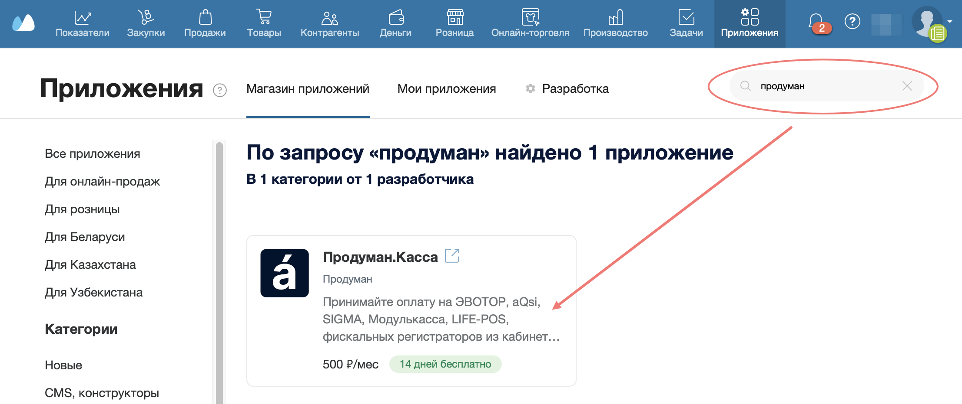This screenshot has width=962, height=404.
Task: Click the 14 дней бесплатно badge
Action: point(445,364)
